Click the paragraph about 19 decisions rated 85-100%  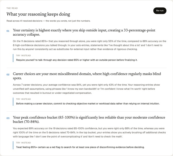click(x=89, y=133)
